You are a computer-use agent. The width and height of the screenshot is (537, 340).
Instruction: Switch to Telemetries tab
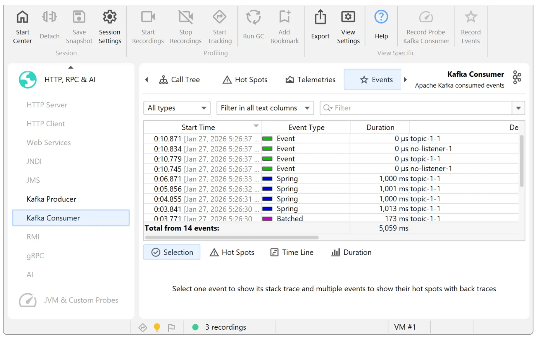pos(310,80)
